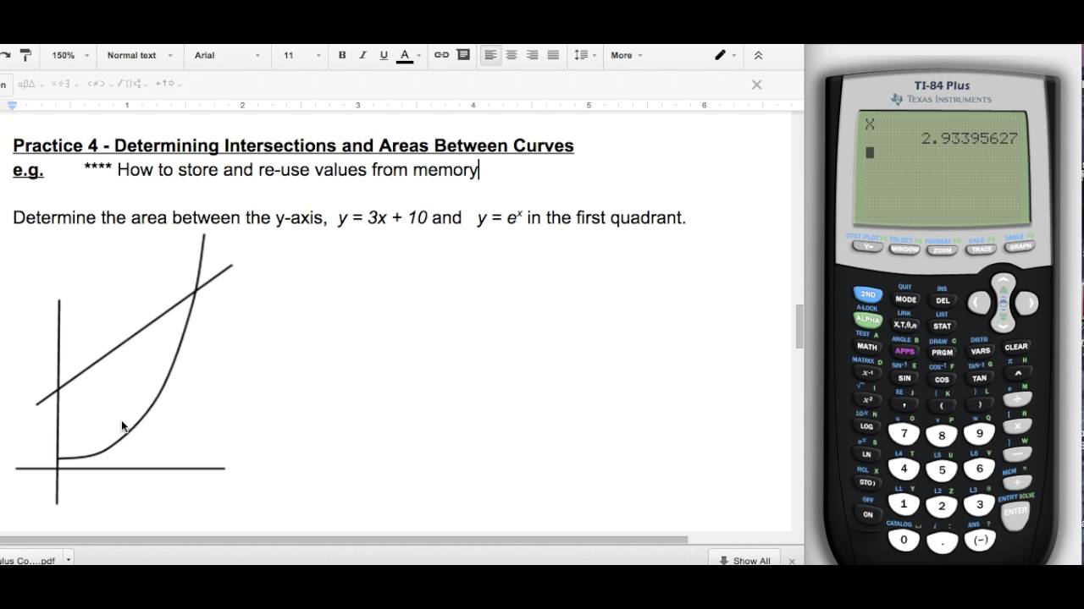Open the Greek letters equation dropdown
1084x609 pixels.
(30, 84)
